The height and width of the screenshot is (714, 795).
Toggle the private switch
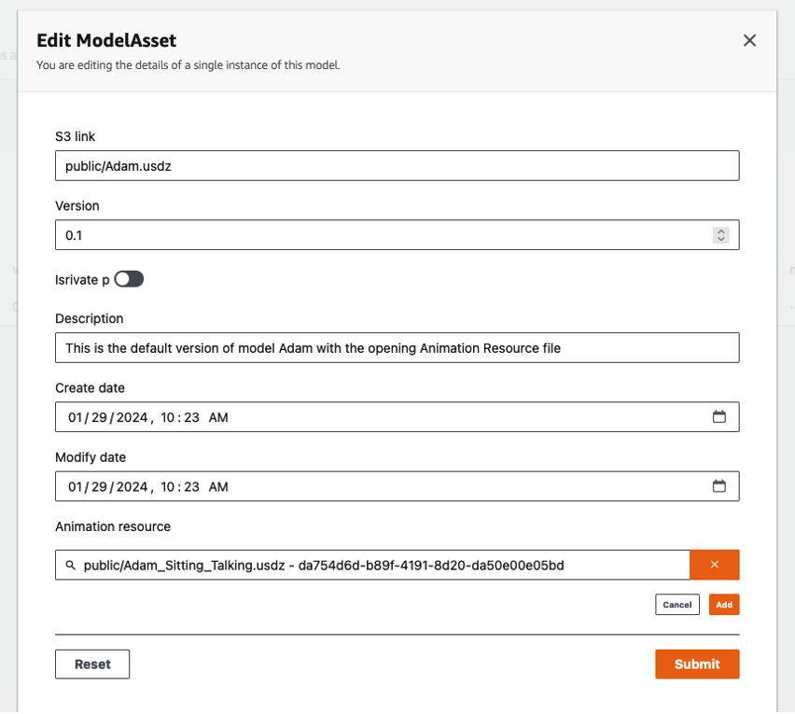pos(129,279)
